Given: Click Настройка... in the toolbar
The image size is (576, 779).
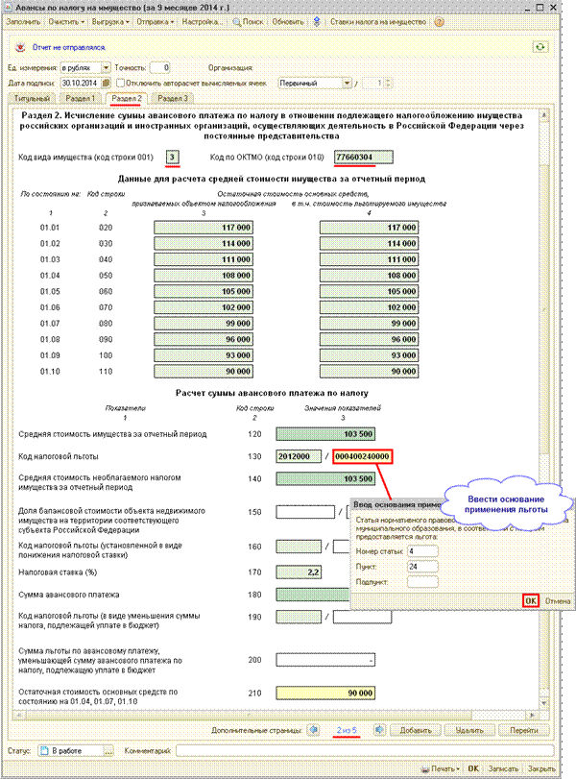Looking at the screenshot, I should 201,22.
